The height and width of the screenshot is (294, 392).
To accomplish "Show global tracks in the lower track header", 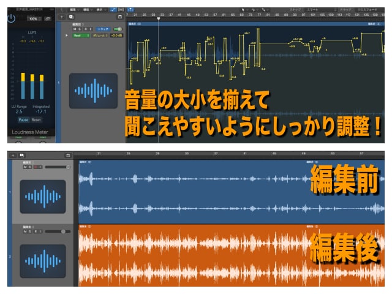I will click(68, 155).
